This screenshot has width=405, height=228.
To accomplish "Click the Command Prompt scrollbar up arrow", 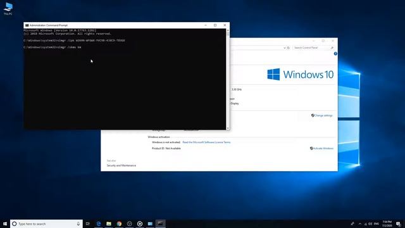I will (228, 30).
